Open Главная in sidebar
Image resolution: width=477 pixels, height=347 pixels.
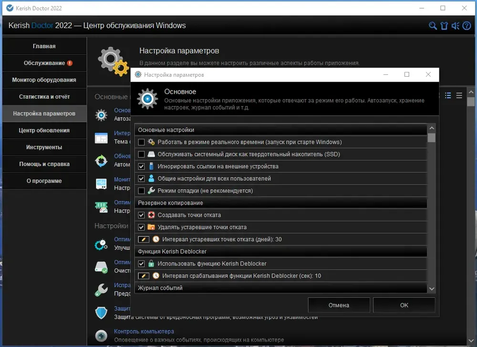coord(44,46)
